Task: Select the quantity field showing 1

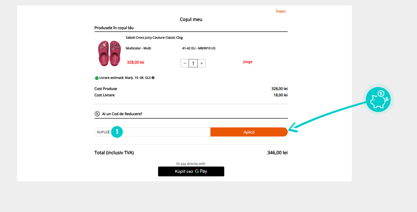Action: [x=193, y=63]
